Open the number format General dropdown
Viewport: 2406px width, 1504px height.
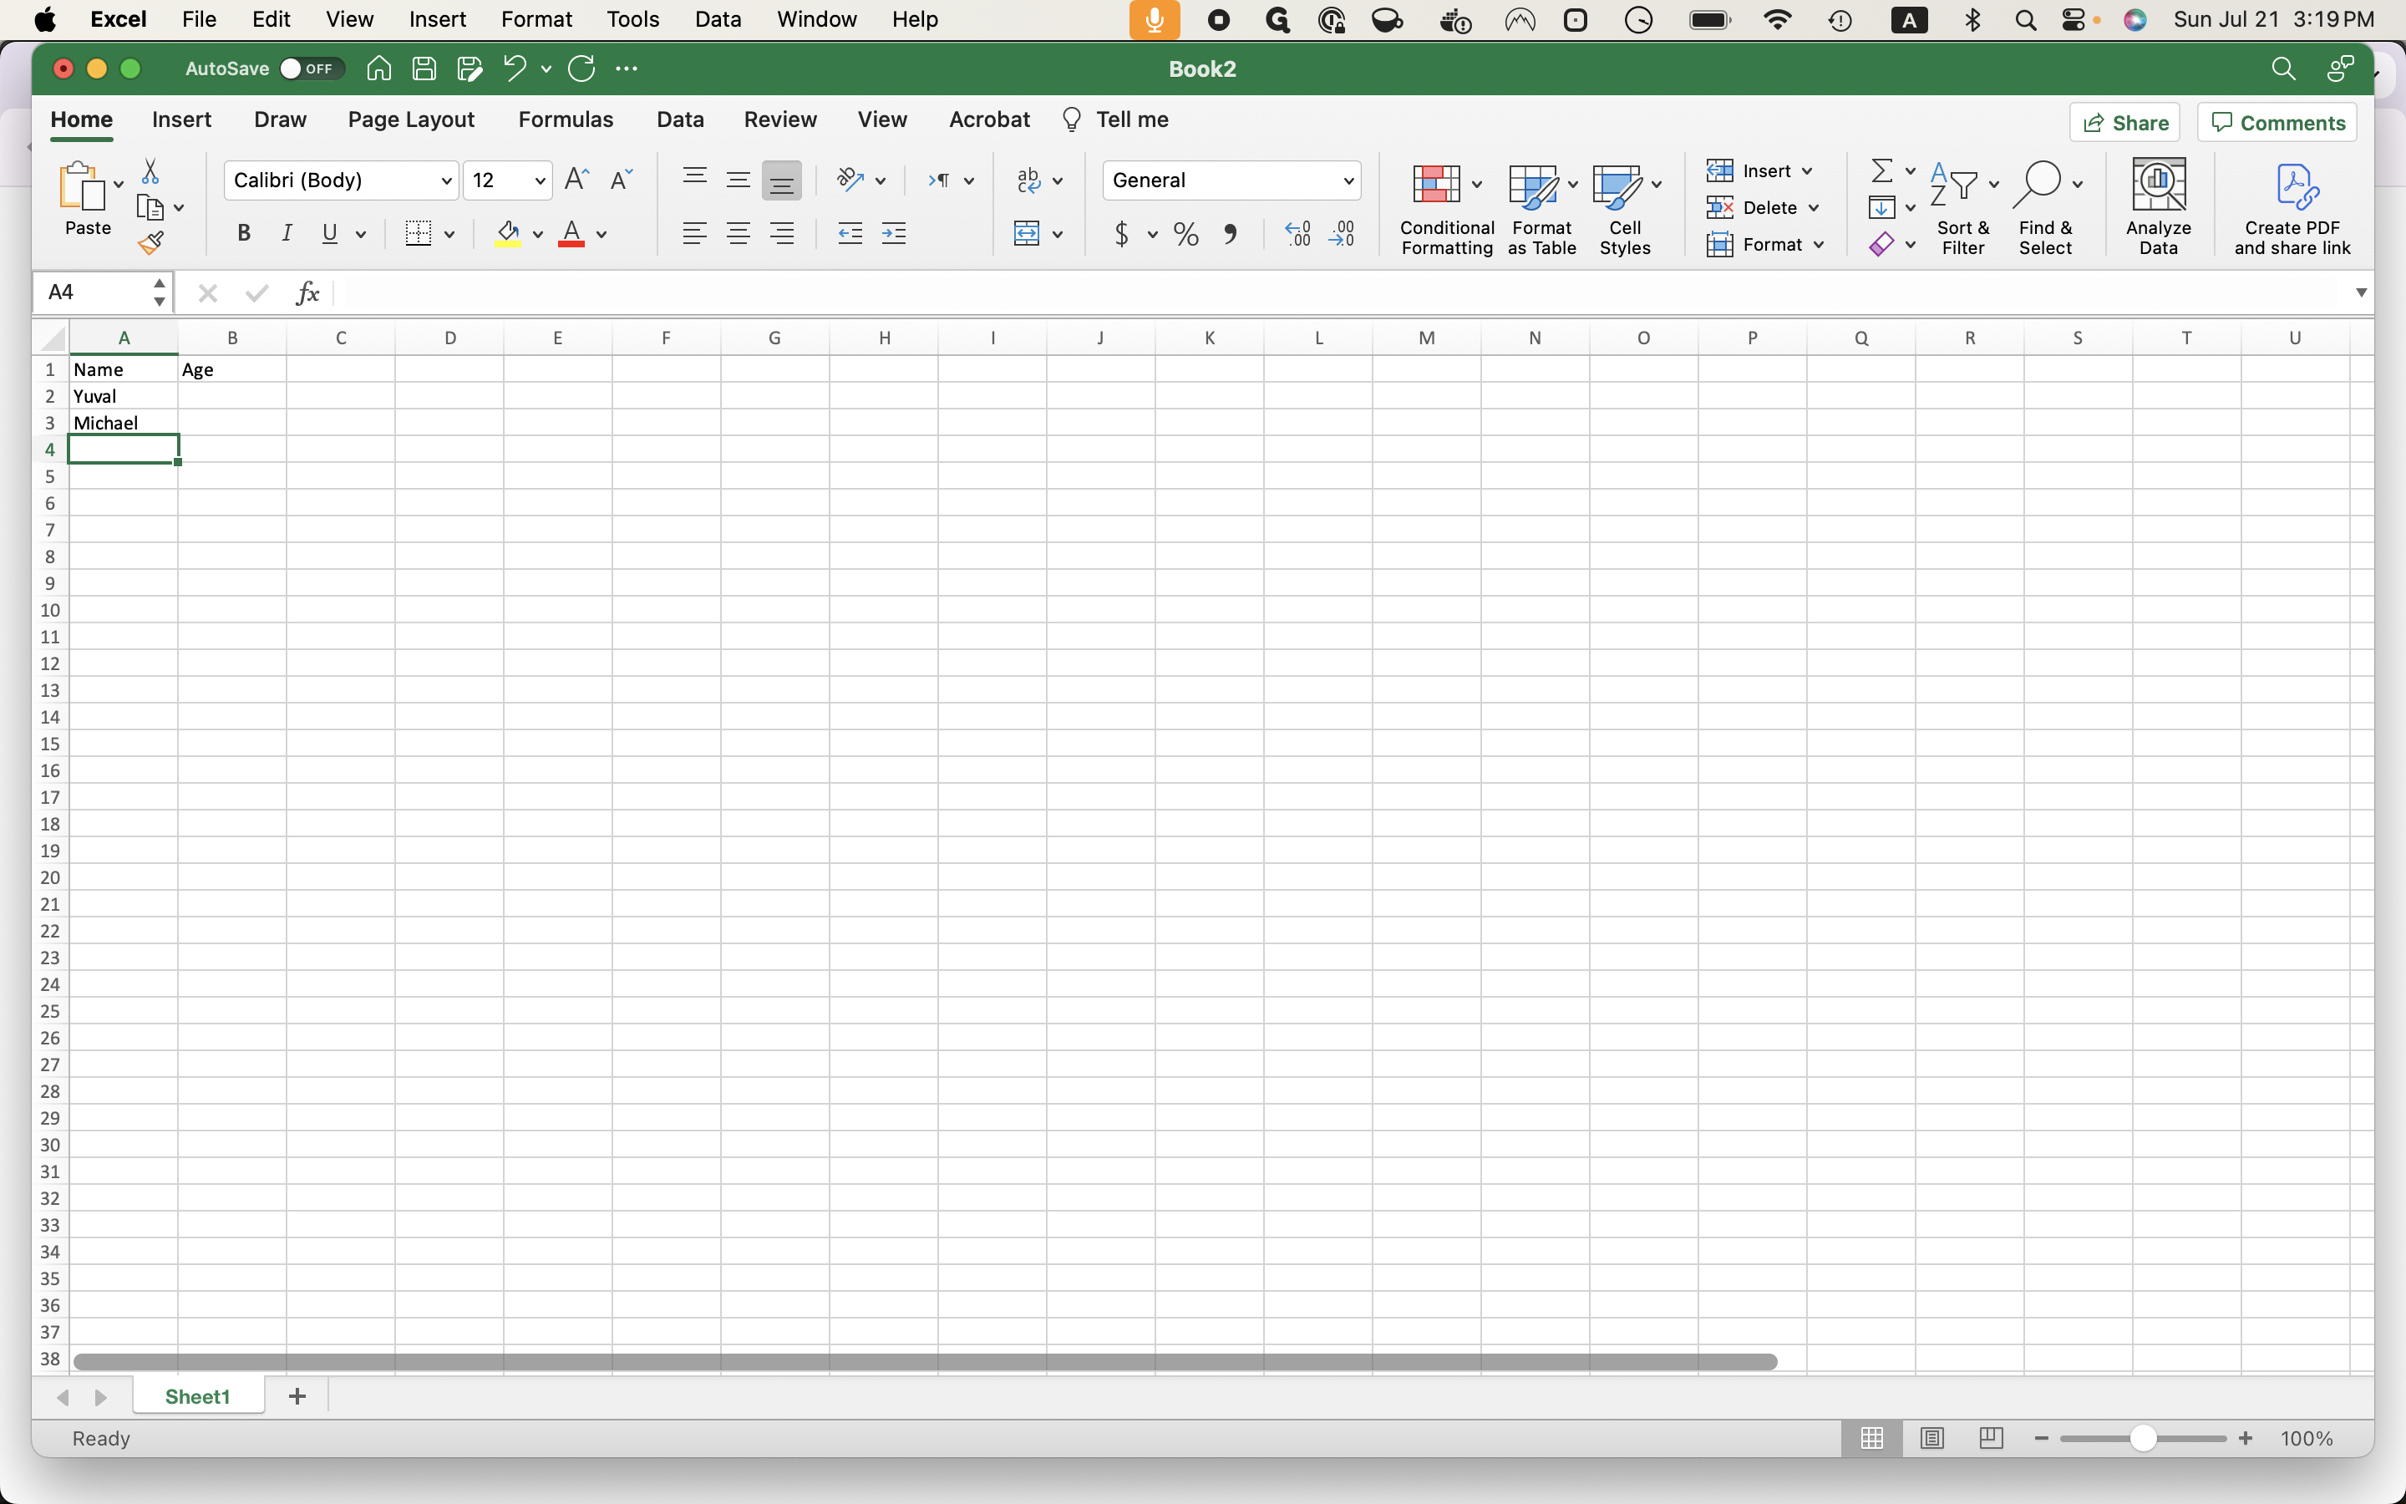pyautogui.click(x=1348, y=181)
